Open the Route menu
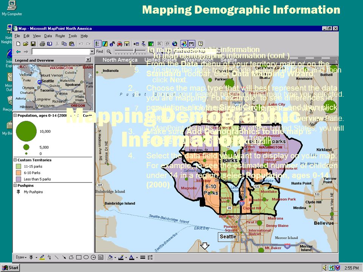 tap(60, 36)
